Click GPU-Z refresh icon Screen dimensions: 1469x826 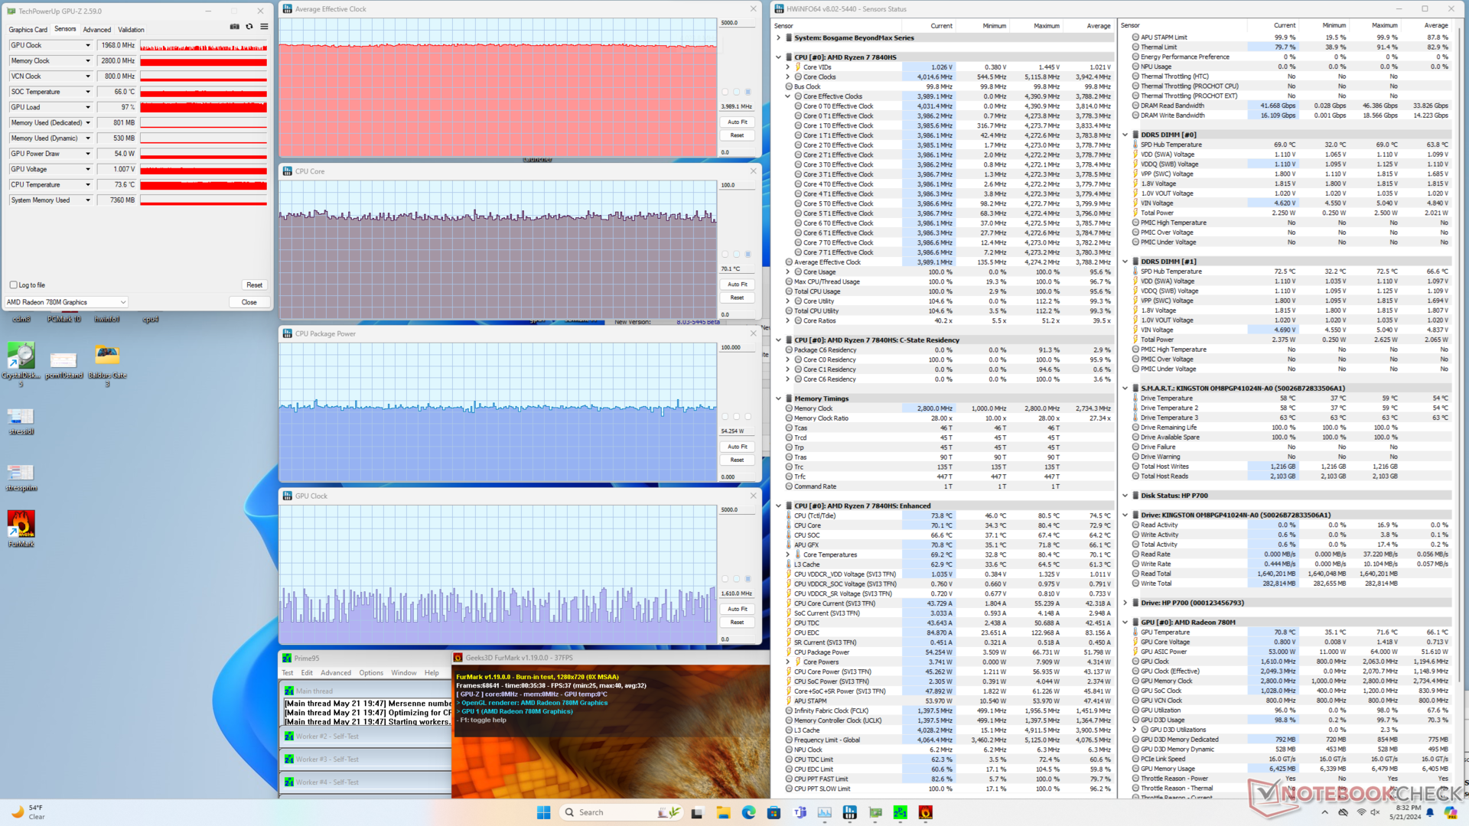point(249,27)
